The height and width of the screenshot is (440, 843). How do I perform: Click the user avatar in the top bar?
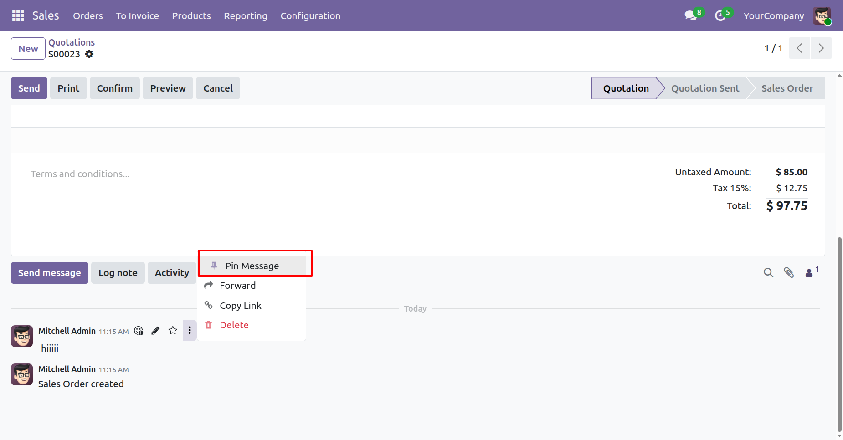pos(822,16)
